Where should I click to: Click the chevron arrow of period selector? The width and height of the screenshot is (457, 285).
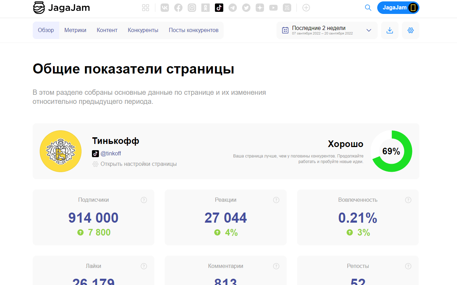tap(369, 30)
